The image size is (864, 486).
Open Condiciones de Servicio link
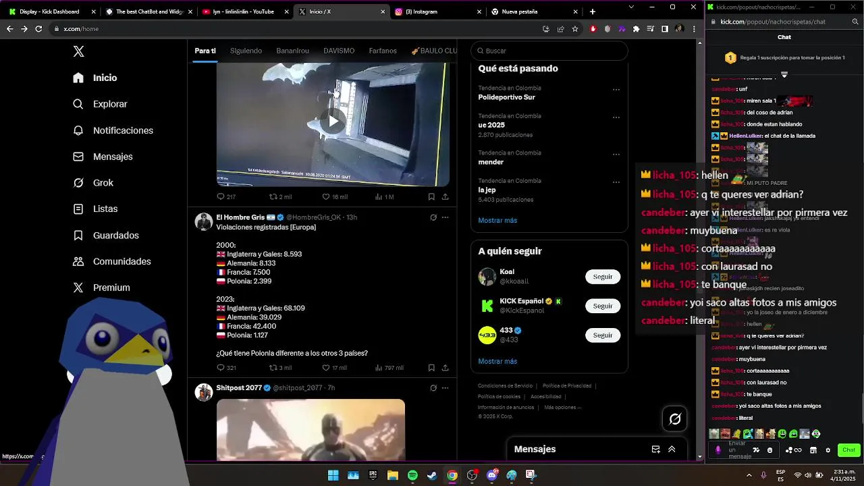[x=505, y=386]
